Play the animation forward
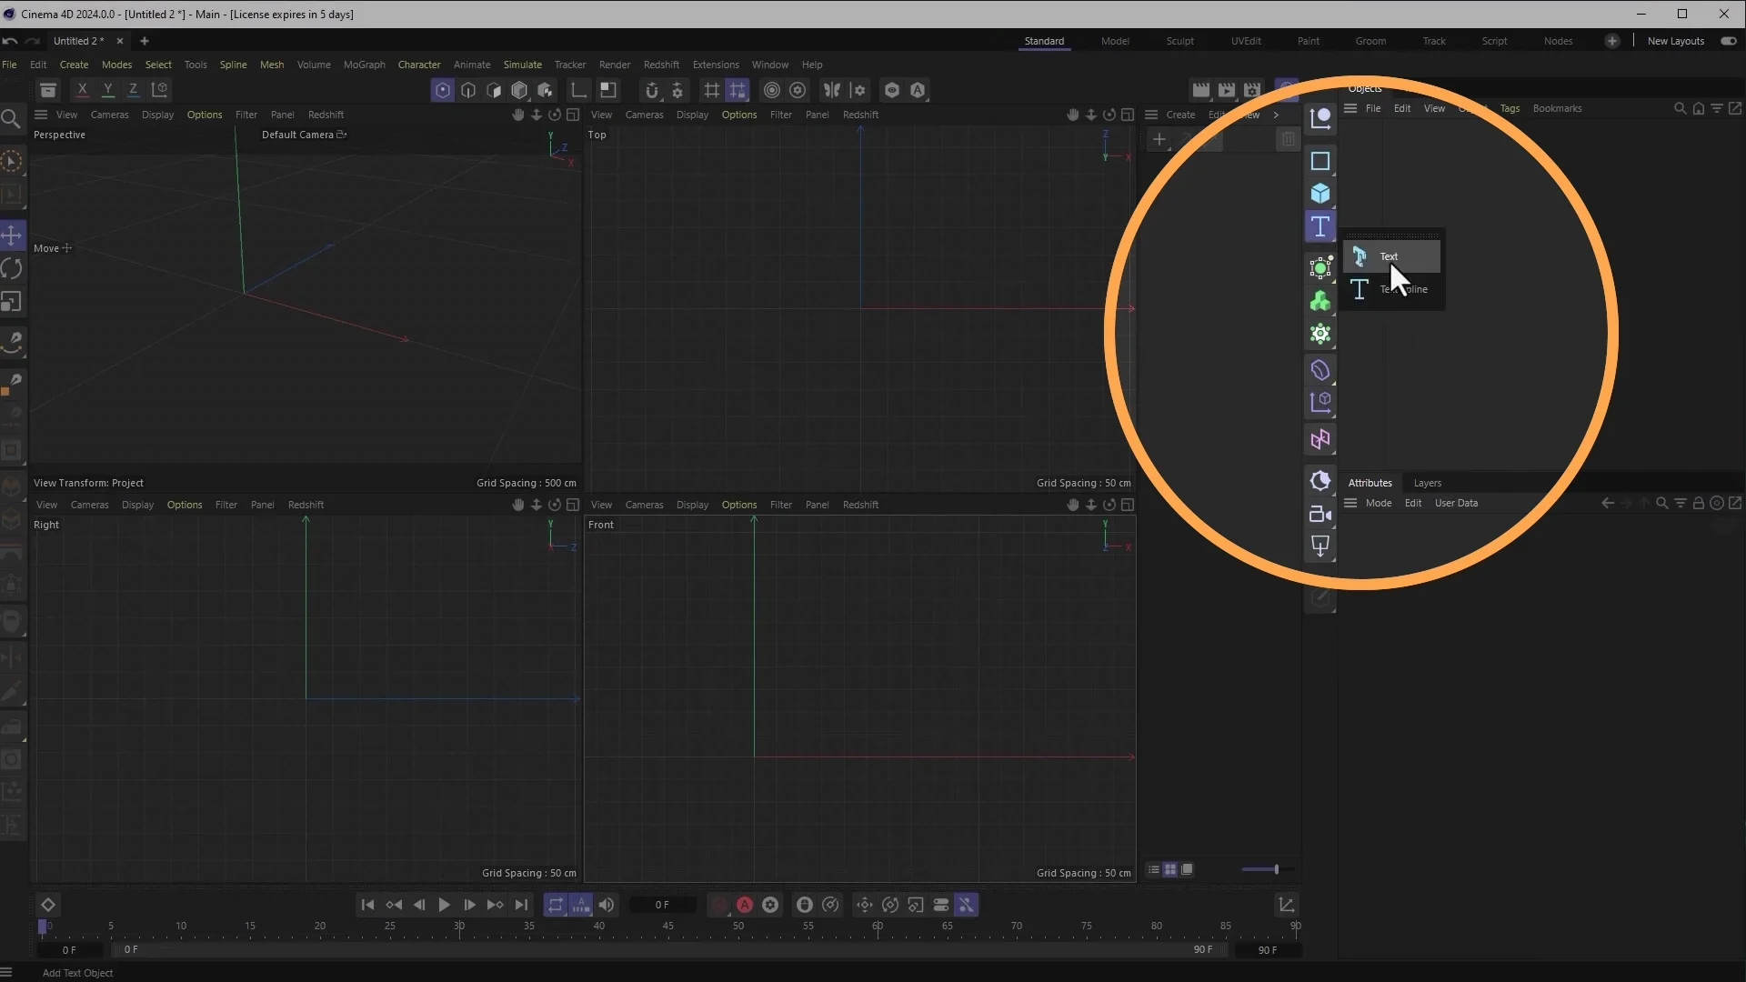 (x=444, y=905)
